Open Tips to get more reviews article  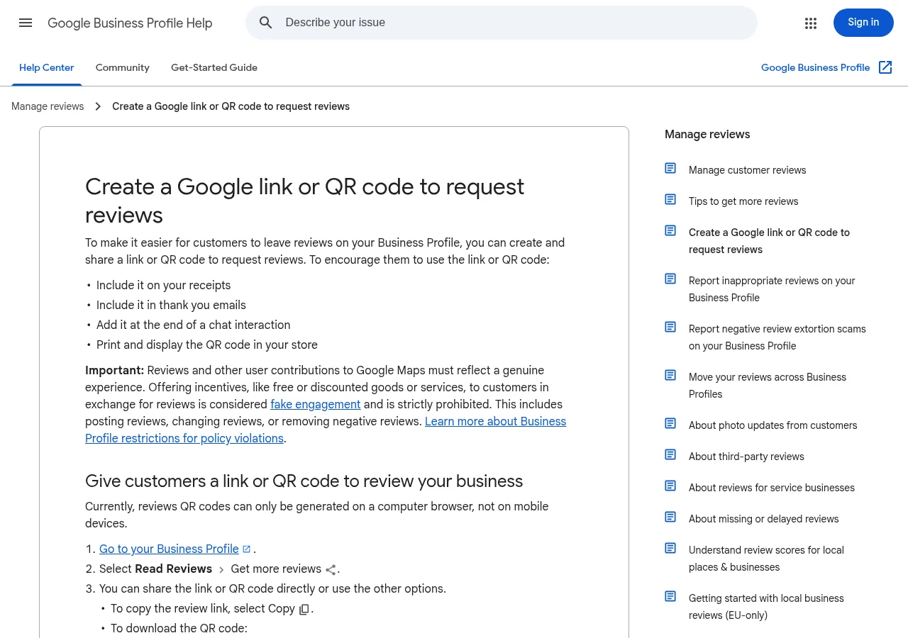pyautogui.click(x=743, y=201)
